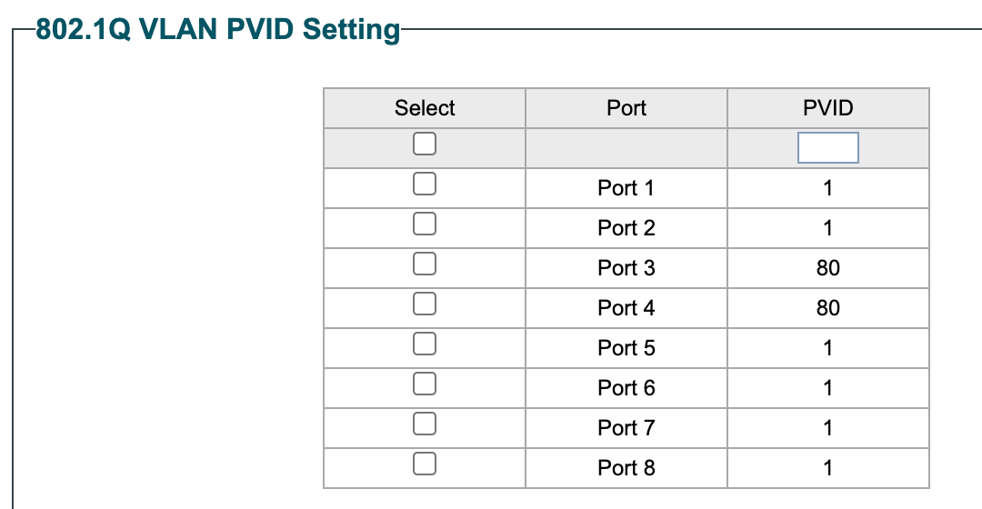Click the PVID column header

coord(827,108)
